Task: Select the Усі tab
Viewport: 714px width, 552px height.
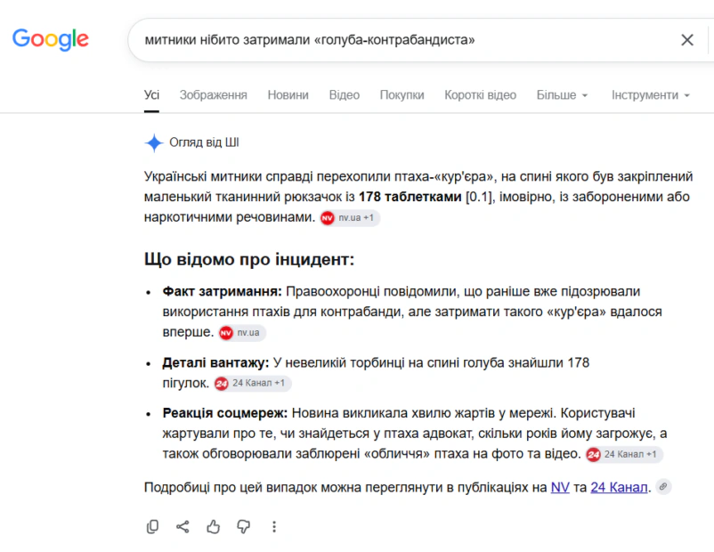Action: [151, 95]
